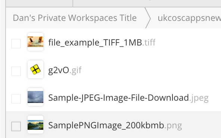221x138 pixels.
Task: Click the highlighted row right of SamplePNGImage_200kbmb.png
Action: pos(202,125)
